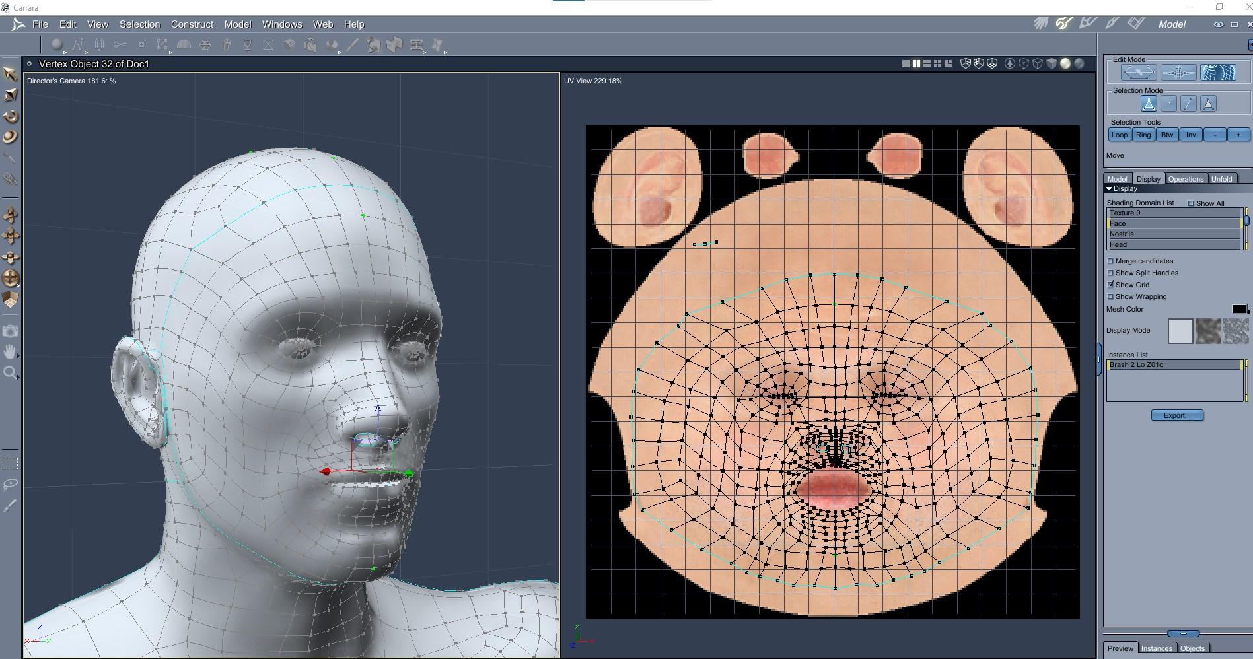Click the camera tool icon in left toolbar
This screenshot has height=659, width=1253.
tap(10, 331)
